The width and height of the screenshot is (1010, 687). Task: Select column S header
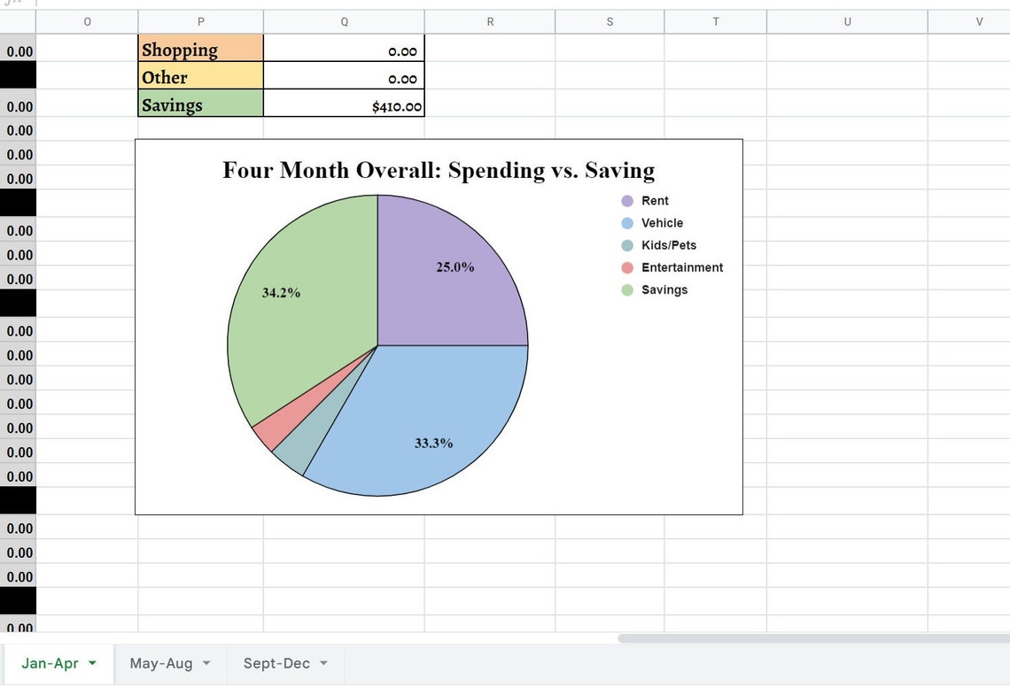tap(610, 22)
